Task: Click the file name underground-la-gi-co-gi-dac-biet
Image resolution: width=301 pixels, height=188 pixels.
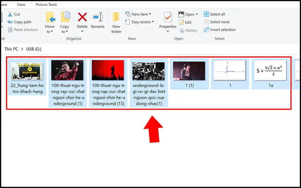Action: click(x=148, y=94)
